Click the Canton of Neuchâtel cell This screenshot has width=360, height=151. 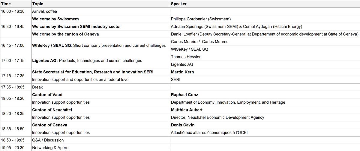(52, 110)
